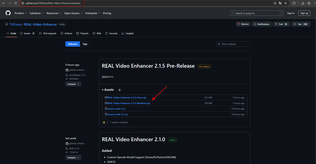This screenshot has height=164, width=316.
Task: Open REAL Video Enhancer 2.1.0 release title
Action: [x=133, y=139]
